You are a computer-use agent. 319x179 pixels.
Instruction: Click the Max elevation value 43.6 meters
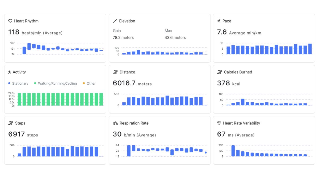(175, 37)
